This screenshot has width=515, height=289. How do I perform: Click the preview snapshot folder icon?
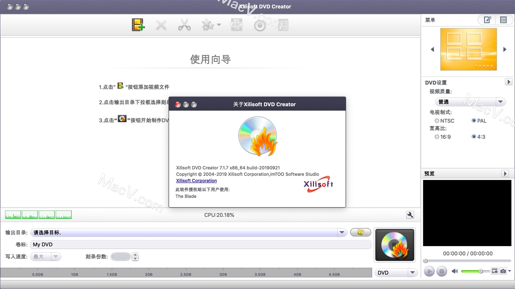click(x=495, y=271)
